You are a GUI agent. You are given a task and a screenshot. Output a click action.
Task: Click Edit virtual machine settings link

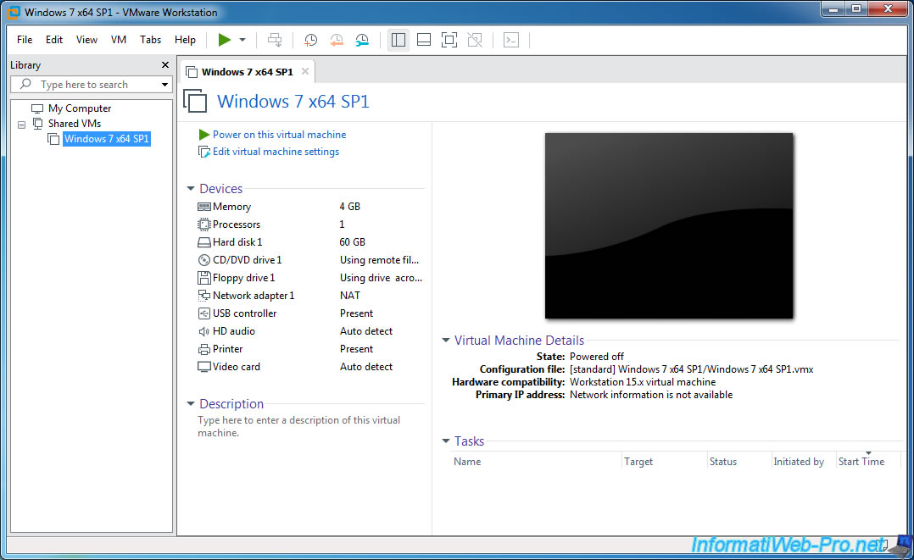click(276, 152)
